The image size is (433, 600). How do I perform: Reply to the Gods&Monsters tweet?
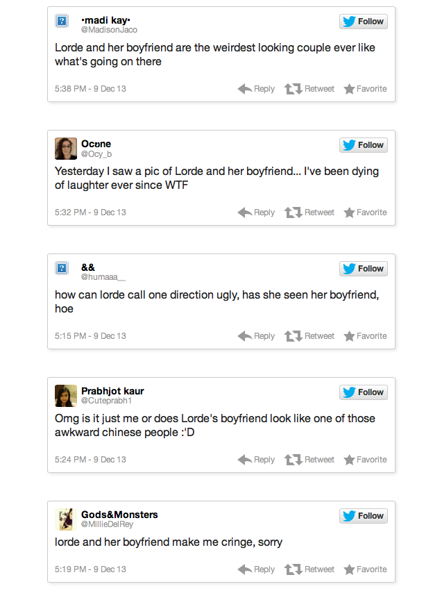coord(256,569)
